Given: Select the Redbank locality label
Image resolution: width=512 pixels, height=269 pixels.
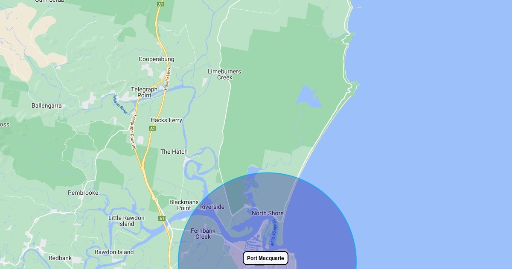Looking at the screenshot, I should pyautogui.click(x=60, y=258).
